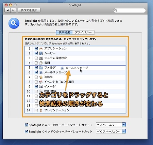This screenshot has height=145, width=153.
Task: Enable the プレゼンテーション checkbox
Action: pyautogui.click(x=36, y=110)
